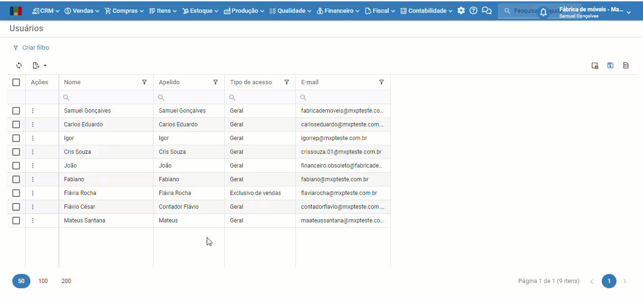Open the Vendas menu
The image size is (643, 301).
pyautogui.click(x=82, y=10)
